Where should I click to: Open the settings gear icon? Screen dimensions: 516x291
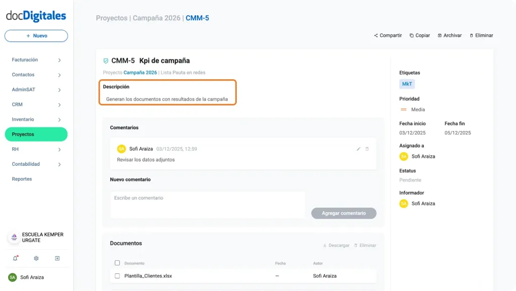coord(36,258)
